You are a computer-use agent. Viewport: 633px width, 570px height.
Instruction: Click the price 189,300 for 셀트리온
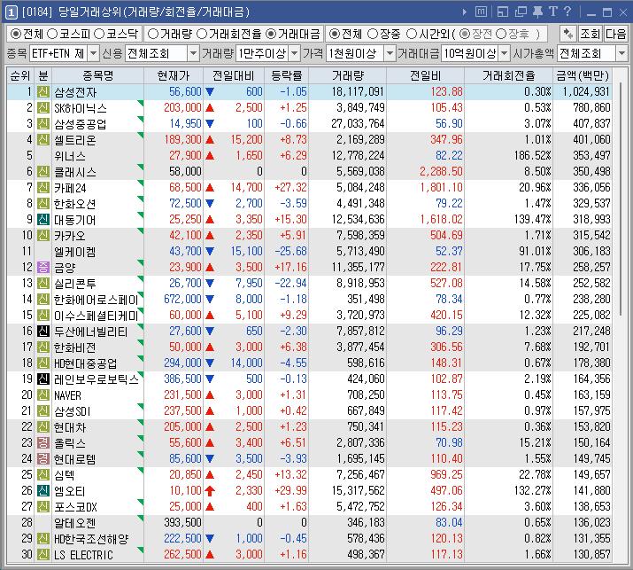pyautogui.click(x=182, y=139)
